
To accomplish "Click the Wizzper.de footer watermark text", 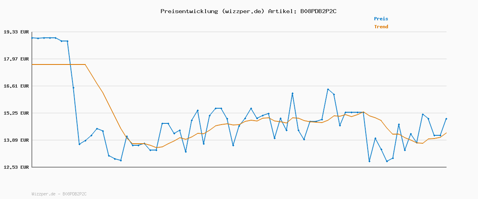I will coord(59,194).
